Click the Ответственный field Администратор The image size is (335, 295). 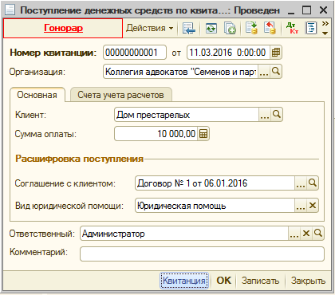click(184, 234)
